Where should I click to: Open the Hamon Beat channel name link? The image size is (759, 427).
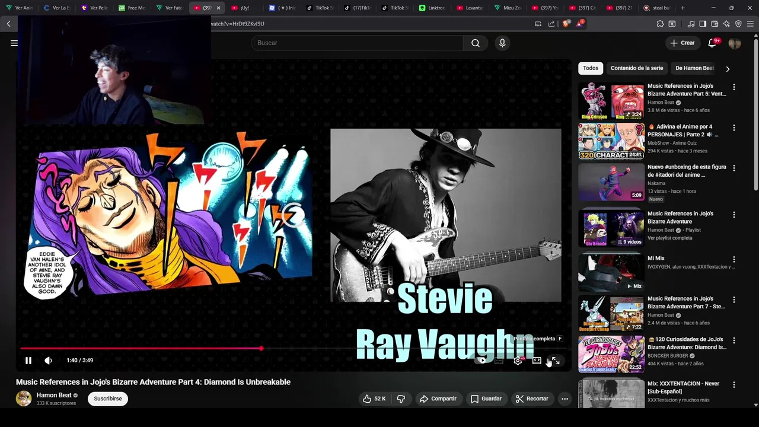point(54,395)
